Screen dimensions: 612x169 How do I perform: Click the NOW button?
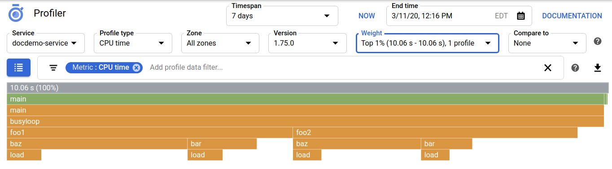(367, 16)
